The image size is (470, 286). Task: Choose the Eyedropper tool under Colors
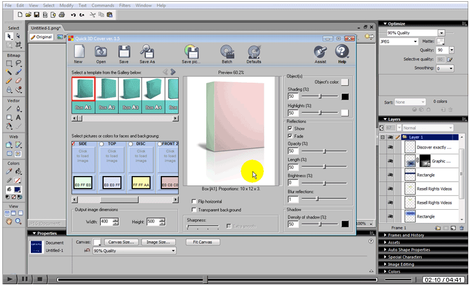pyautogui.click(x=9, y=171)
